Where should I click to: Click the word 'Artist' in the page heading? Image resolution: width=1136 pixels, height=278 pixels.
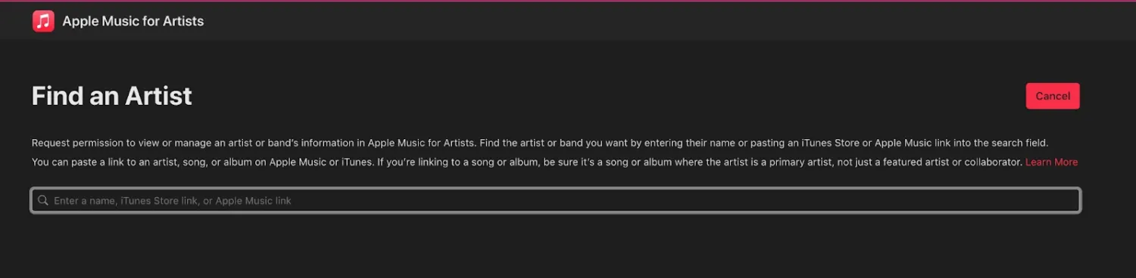[x=157, y=96]
